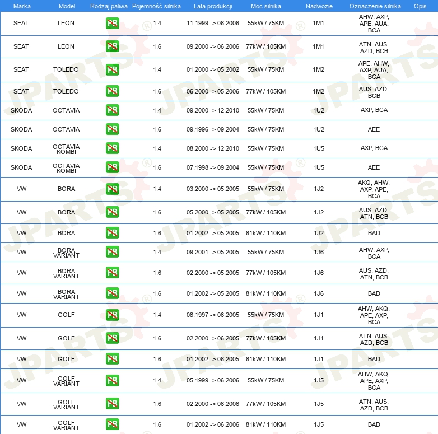This screenshot has width=438, height=434.
Task: Click the OCTAVIA KOMBI model name with 1U5 AEE
Action: click(x=66, y=168)
